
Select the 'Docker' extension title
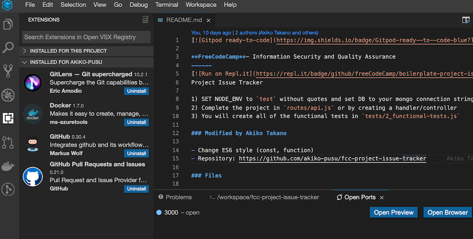[61, 105]
